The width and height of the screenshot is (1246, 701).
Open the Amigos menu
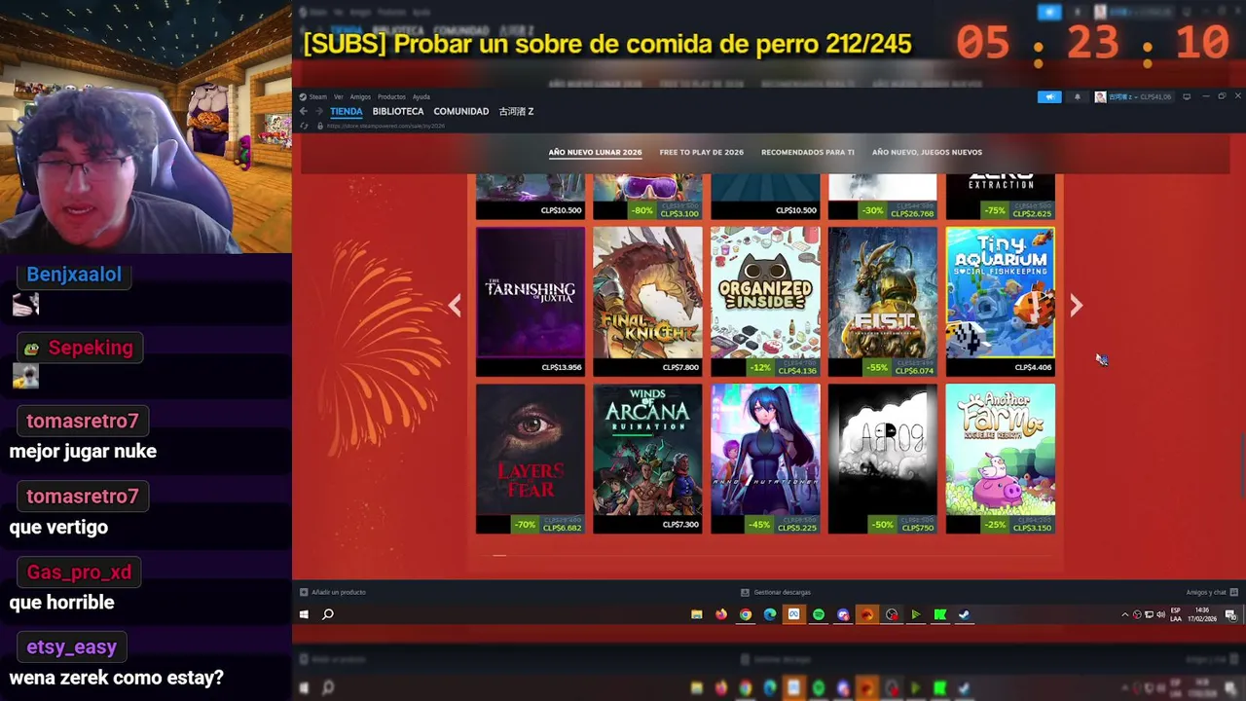point(360,96)
